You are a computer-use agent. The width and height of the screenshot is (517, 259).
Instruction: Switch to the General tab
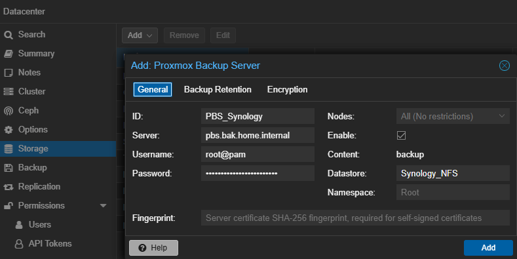click(153, 89)
